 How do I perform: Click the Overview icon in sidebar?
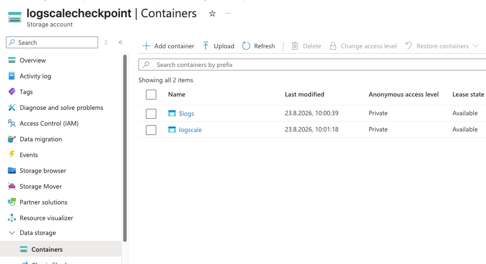tap(12, 60)
